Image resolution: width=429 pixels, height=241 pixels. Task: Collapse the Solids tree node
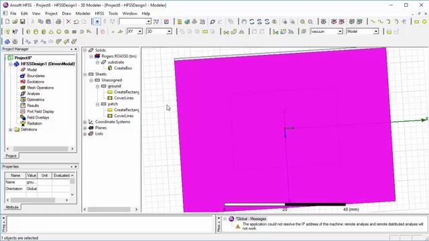click(85, 50)
